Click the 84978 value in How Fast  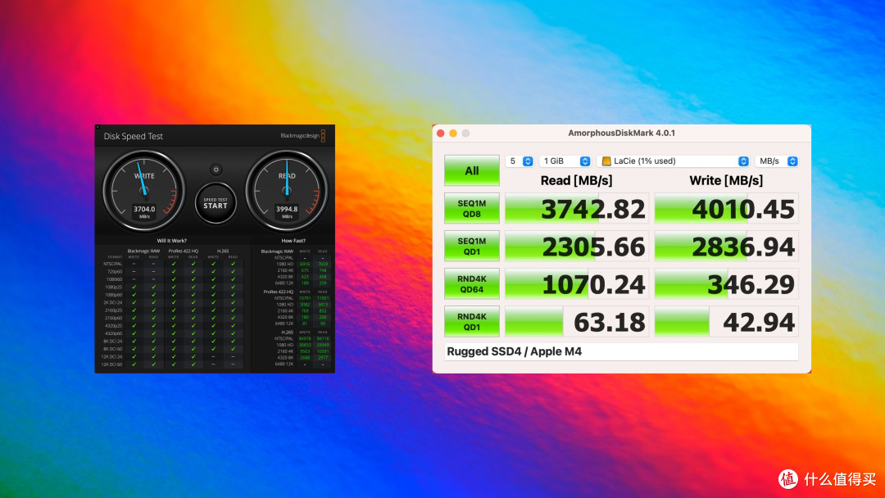coord(305,338)
